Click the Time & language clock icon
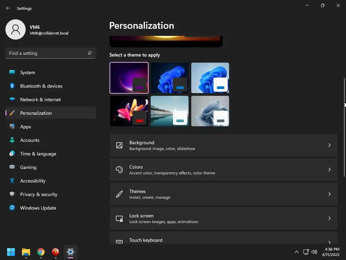This screenshot has height=260, width=346. 12,153
